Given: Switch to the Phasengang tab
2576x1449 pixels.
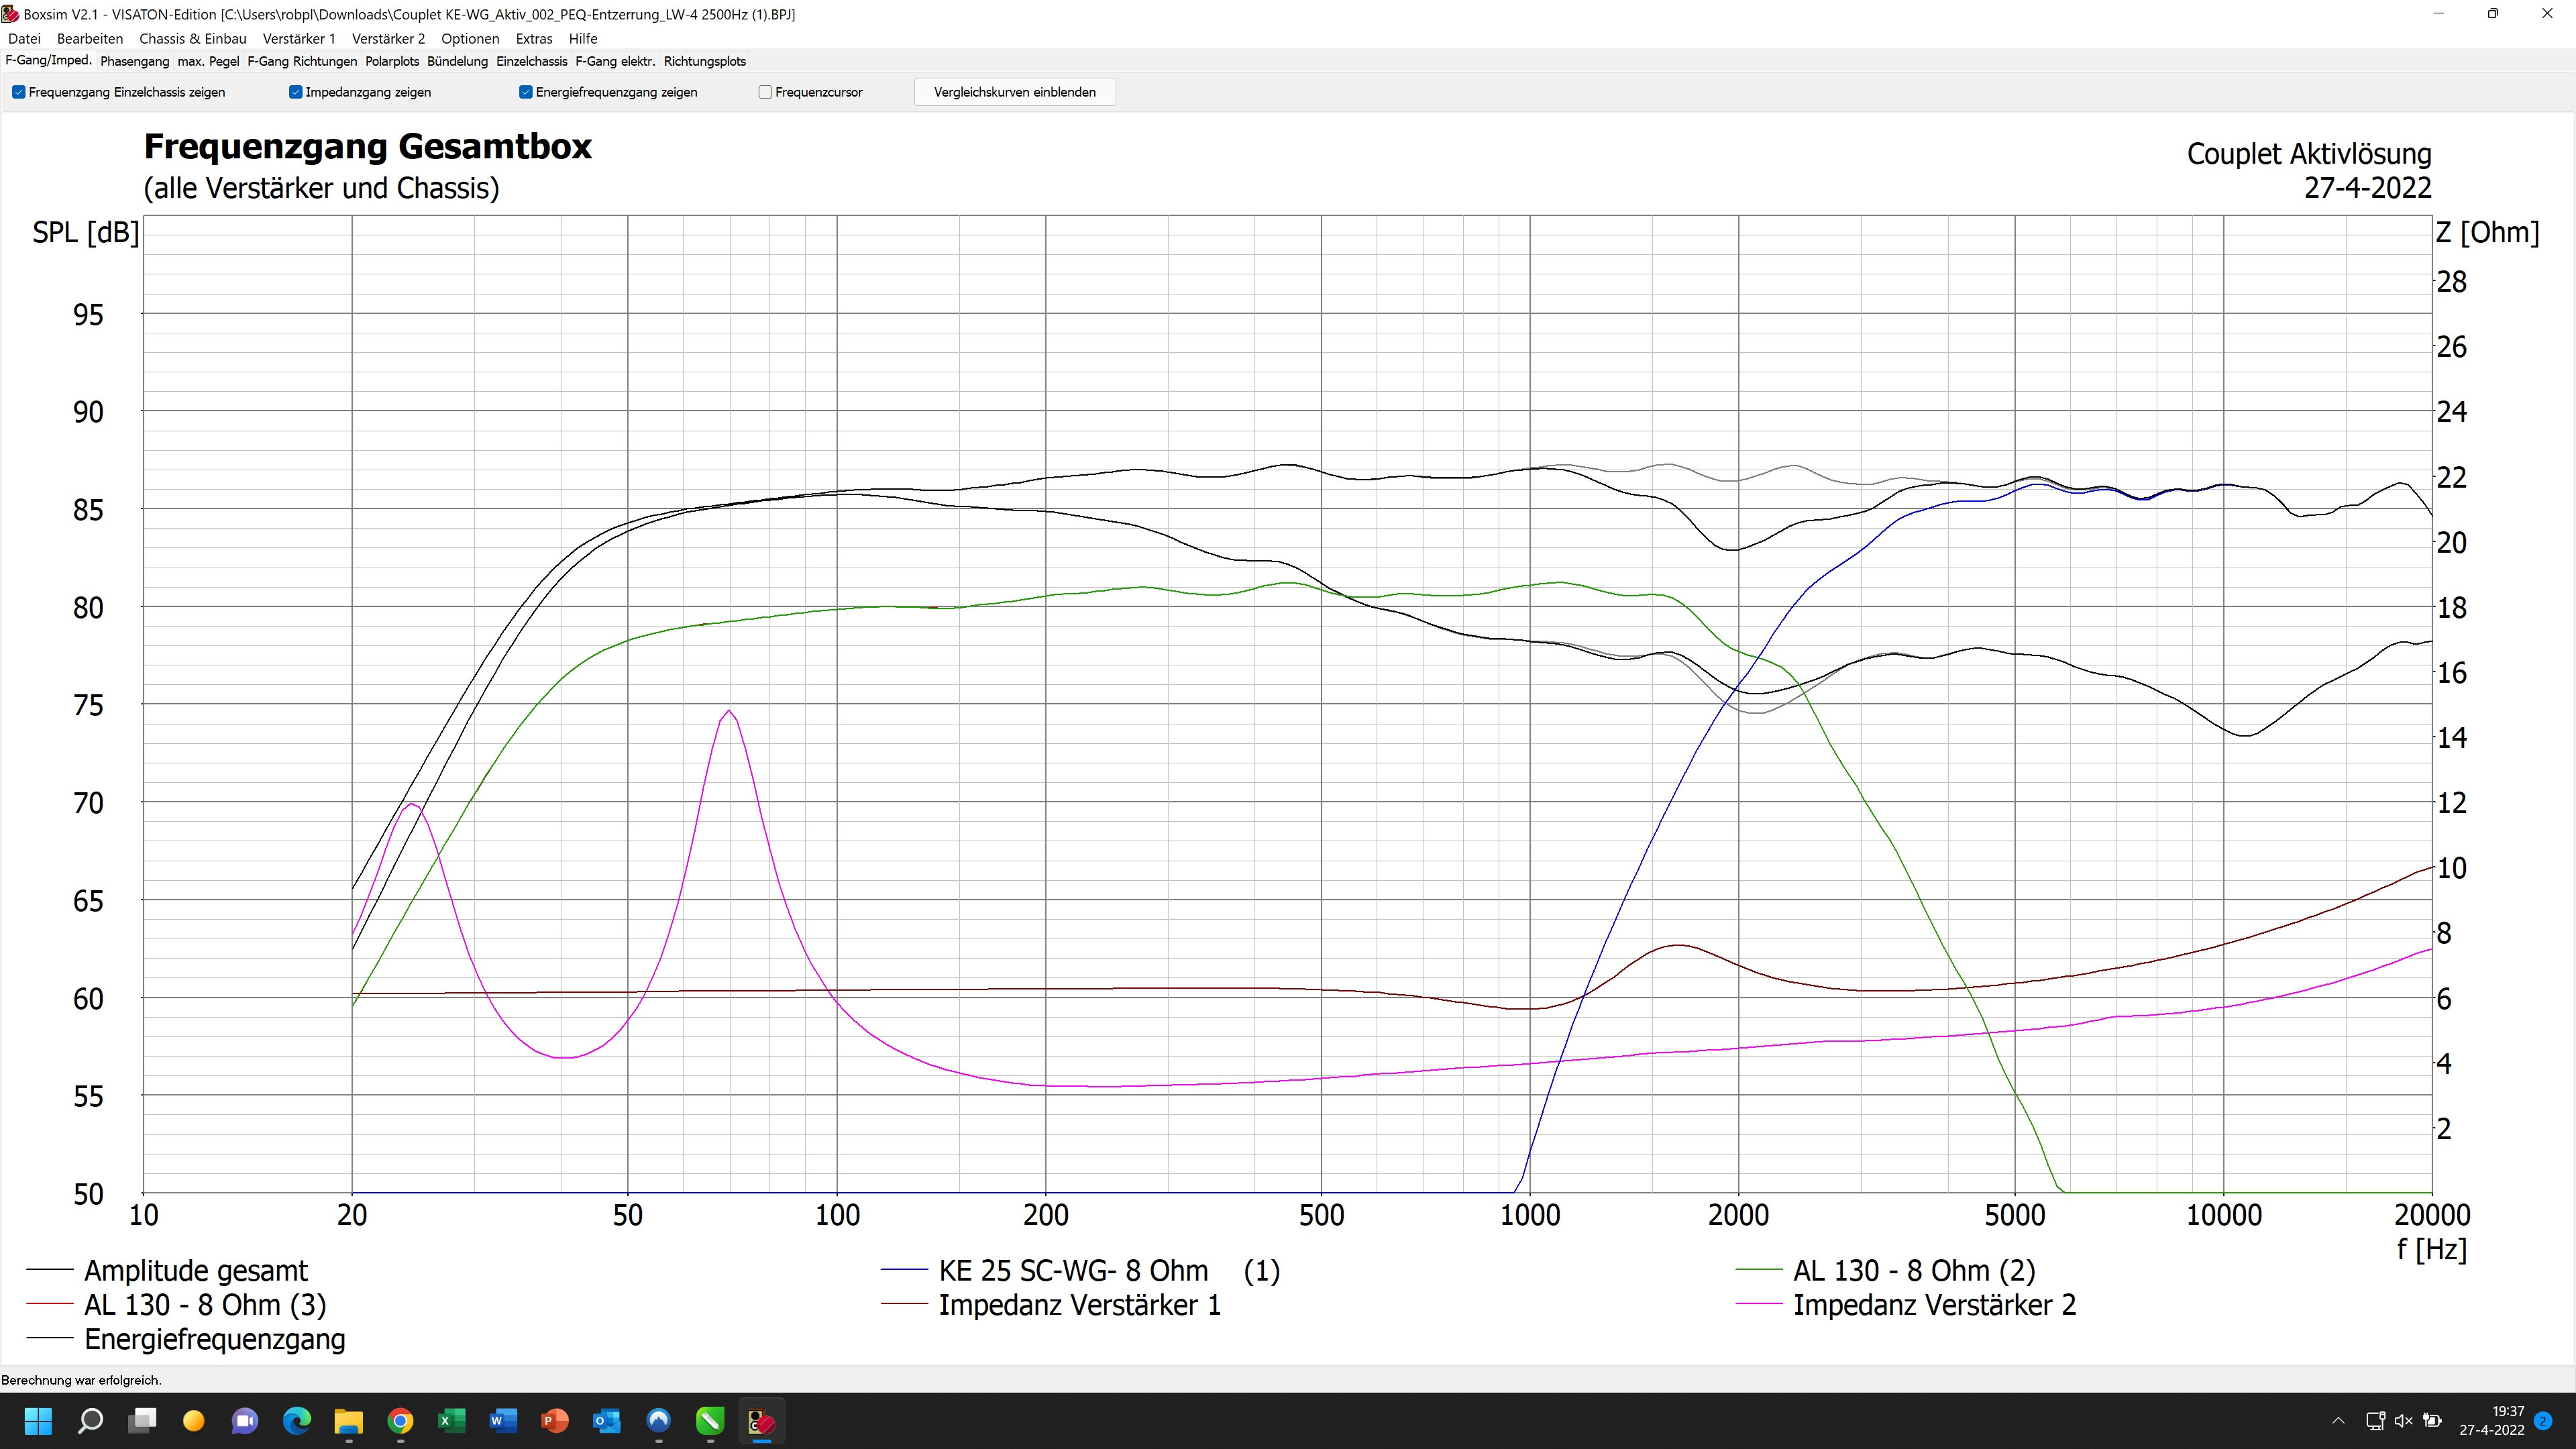Looking at the screenshot, I should [x=134, y=61].
